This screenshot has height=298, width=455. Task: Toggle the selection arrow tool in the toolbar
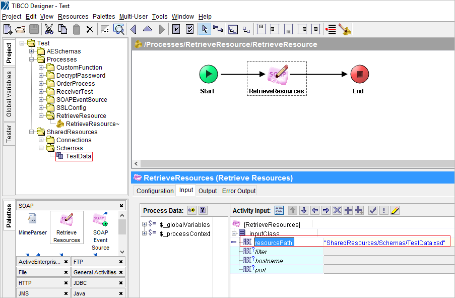tap(205, 29)
